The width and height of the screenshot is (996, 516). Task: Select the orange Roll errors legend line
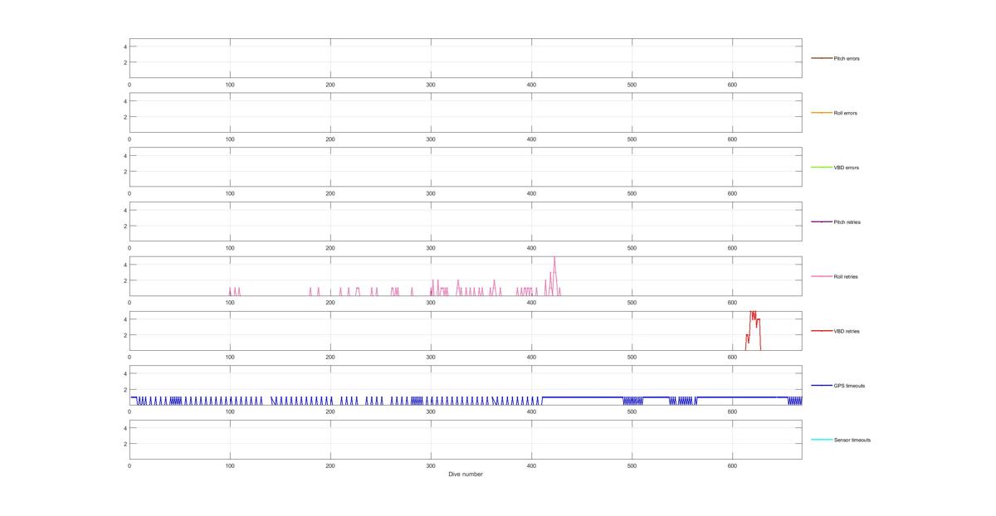pyautogui.click(x=821, y=113)
